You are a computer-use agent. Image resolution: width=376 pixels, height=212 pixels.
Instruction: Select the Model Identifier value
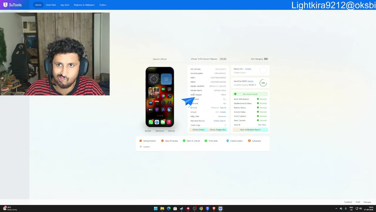218,86
